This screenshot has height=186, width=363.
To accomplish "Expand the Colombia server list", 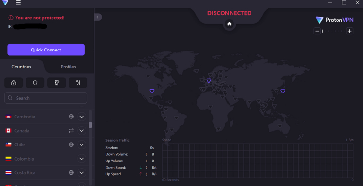I will point(82,159).
